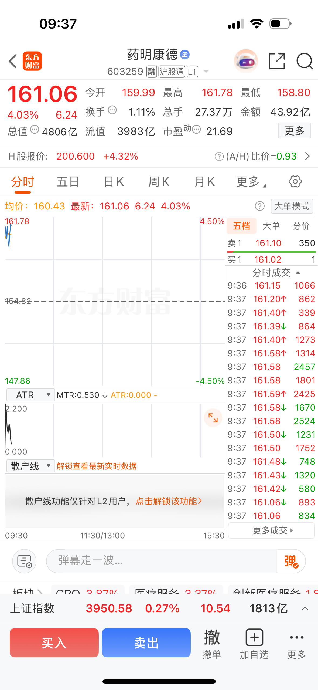This screenshot has height=690, width=318.
Task: Tap the 弹幕走一波 input field
Action: (x=162, y=561)
